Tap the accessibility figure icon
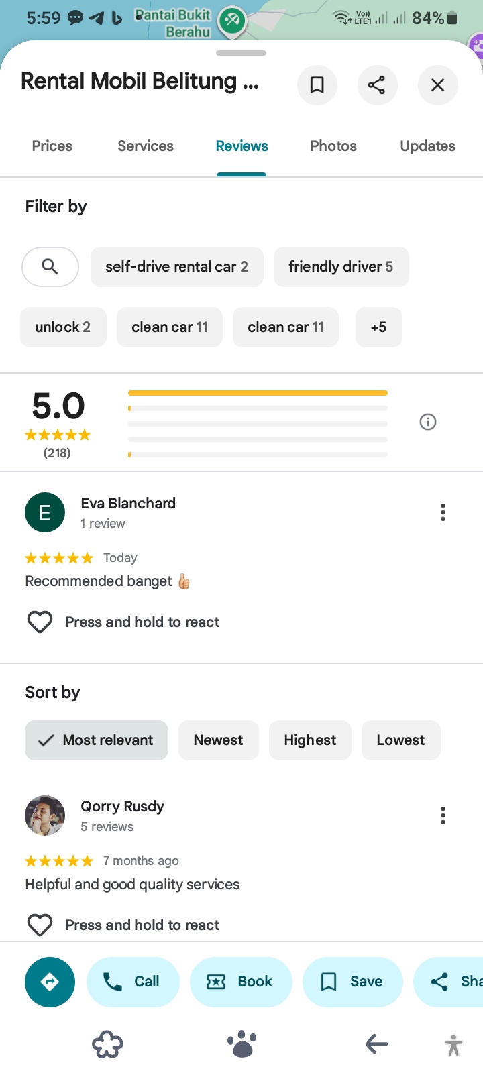Screen dimensions: 483x1073 (454, 1045)
